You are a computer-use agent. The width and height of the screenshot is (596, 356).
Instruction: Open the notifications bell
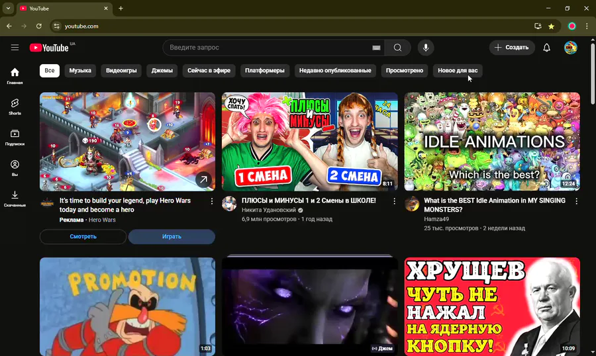click(546, 48)
